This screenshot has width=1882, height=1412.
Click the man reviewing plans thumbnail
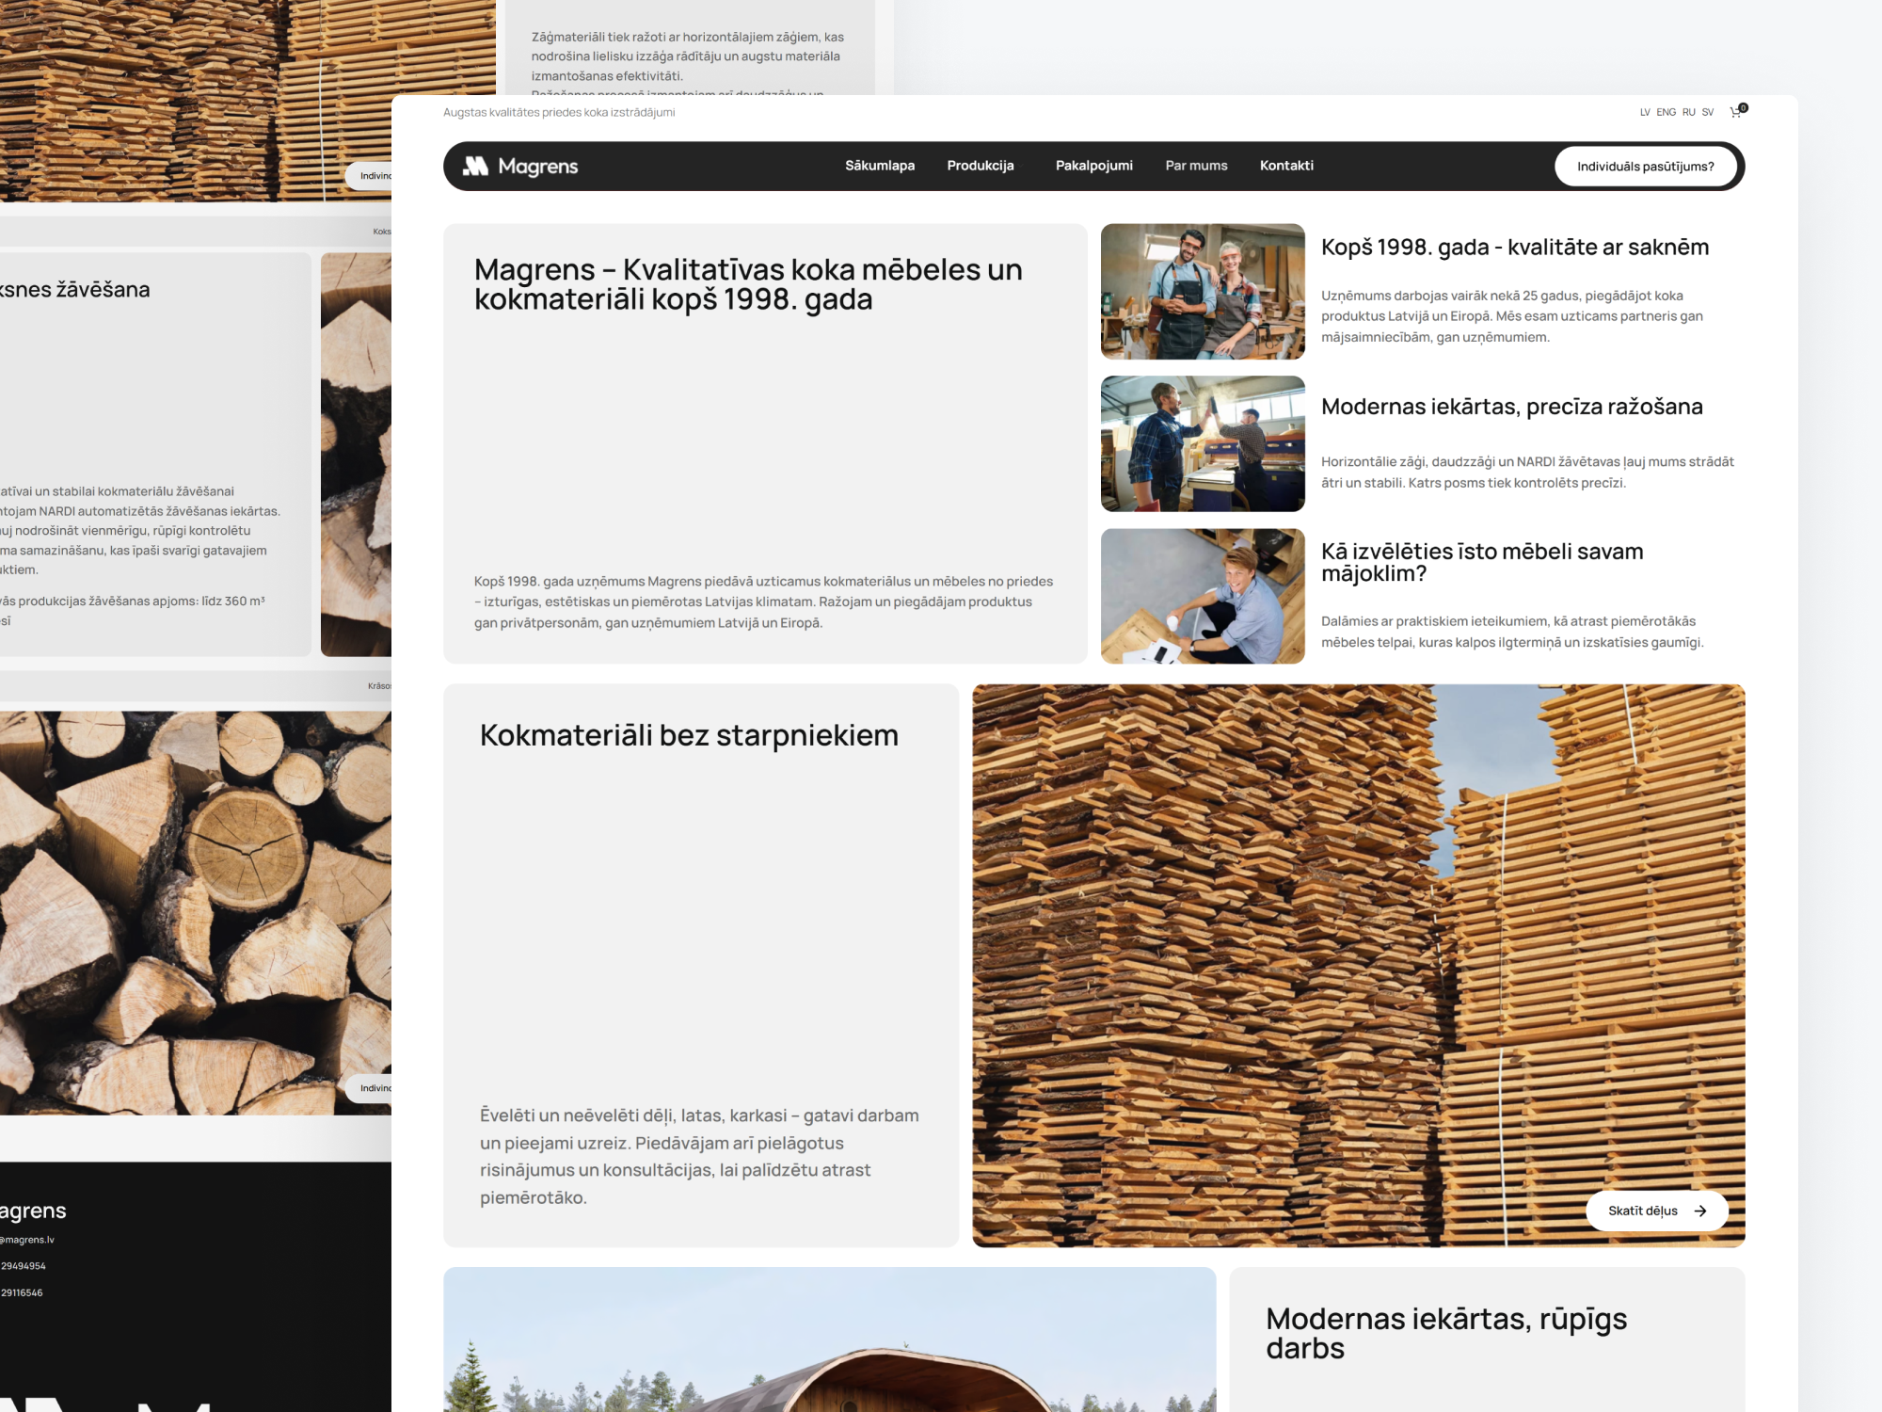(x=1204, y=594)
